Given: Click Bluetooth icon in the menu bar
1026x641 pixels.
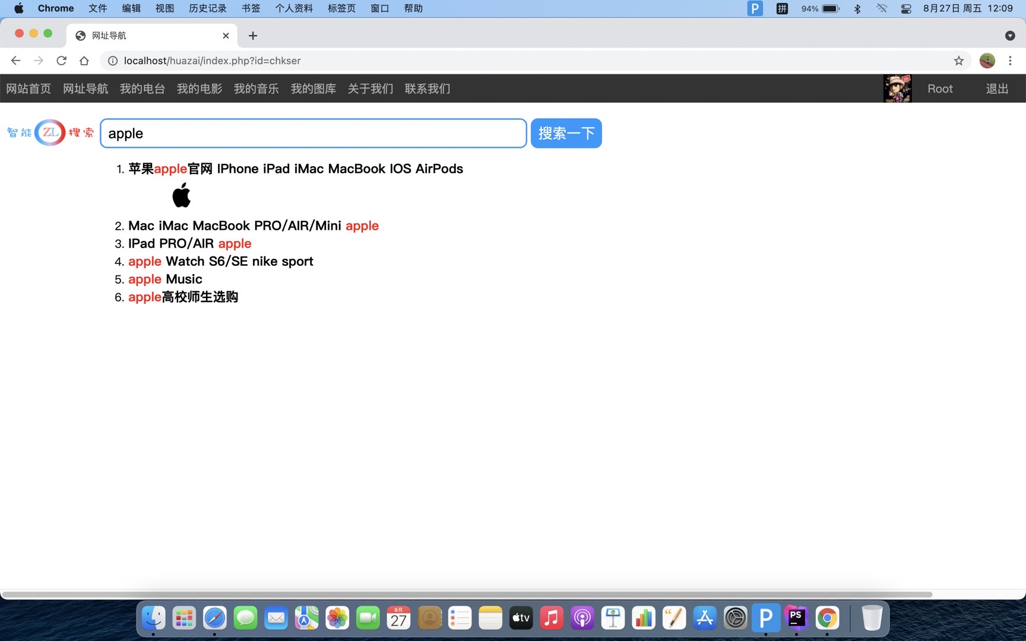Looking at the screenshot, I should click(857, 8).
